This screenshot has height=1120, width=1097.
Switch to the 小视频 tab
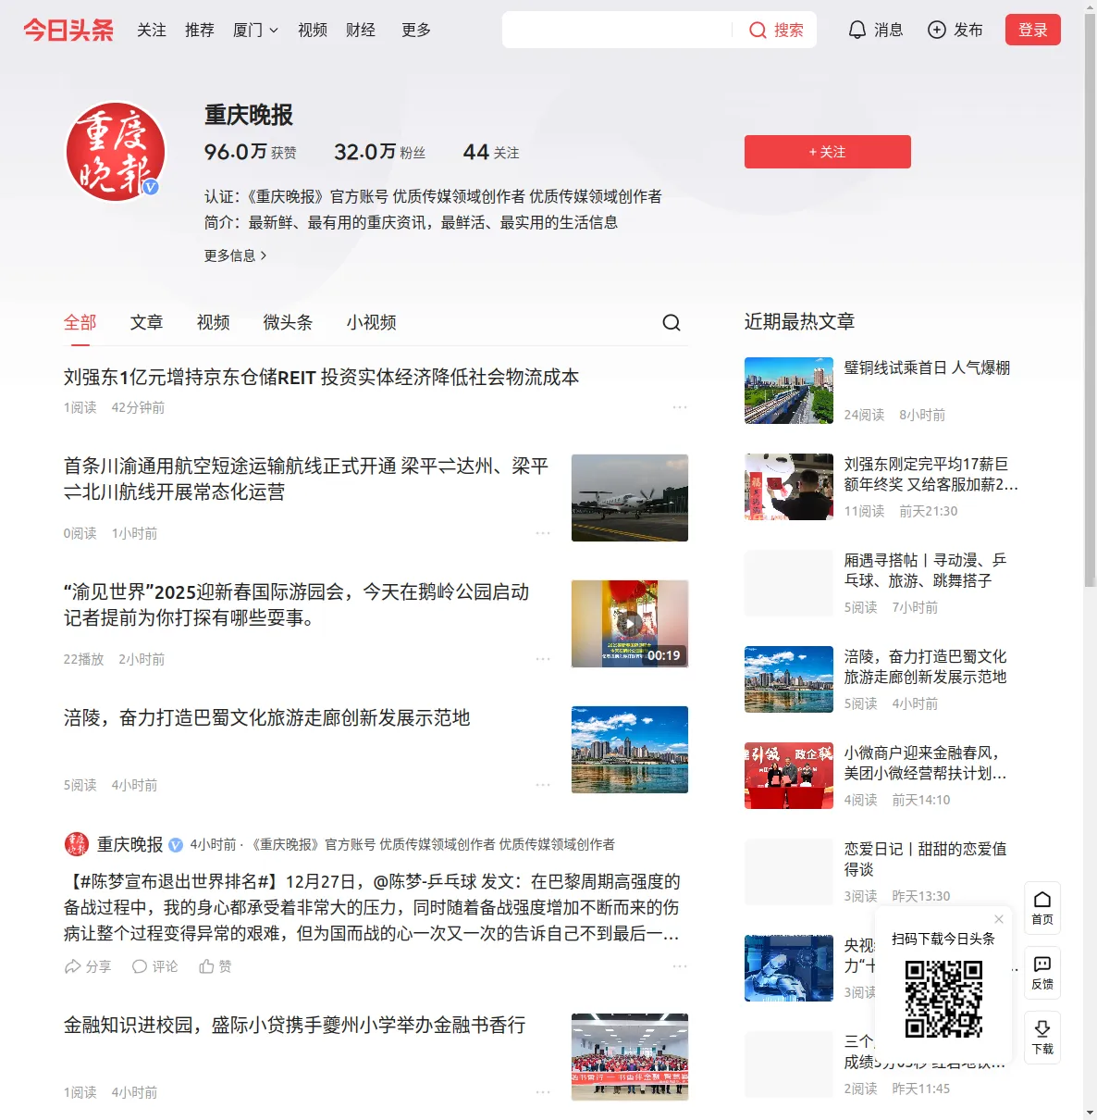pos(372,322)
